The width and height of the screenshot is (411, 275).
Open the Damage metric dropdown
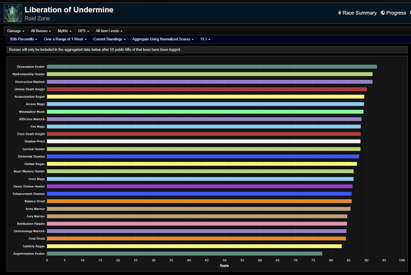pyautogui.click(x=16, y=31)
